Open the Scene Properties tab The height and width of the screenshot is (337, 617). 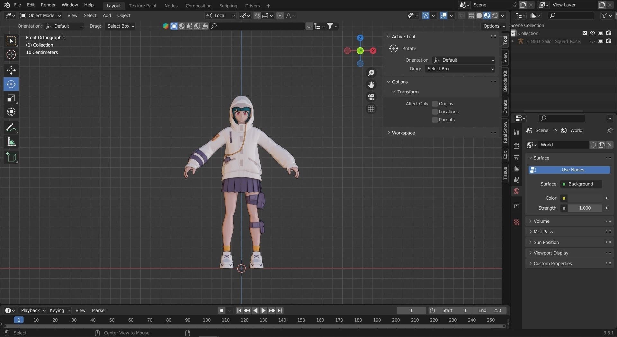[x=516, y=180]
